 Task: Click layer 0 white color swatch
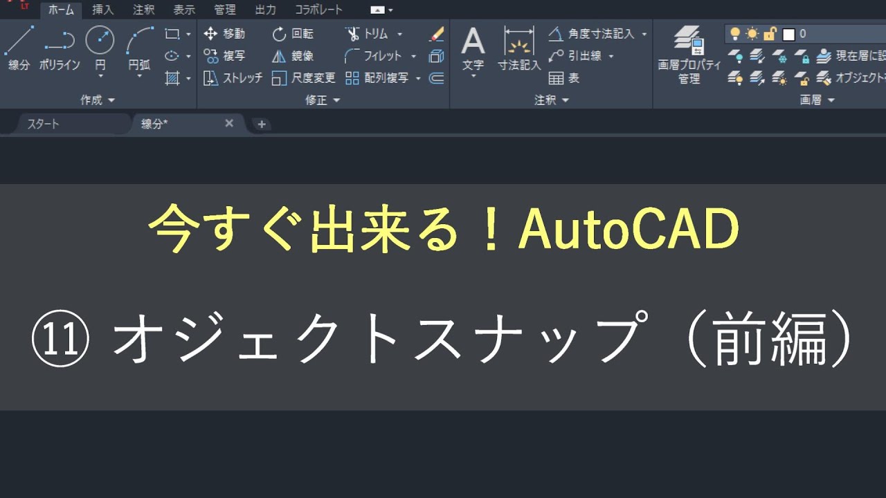(788, 34)
